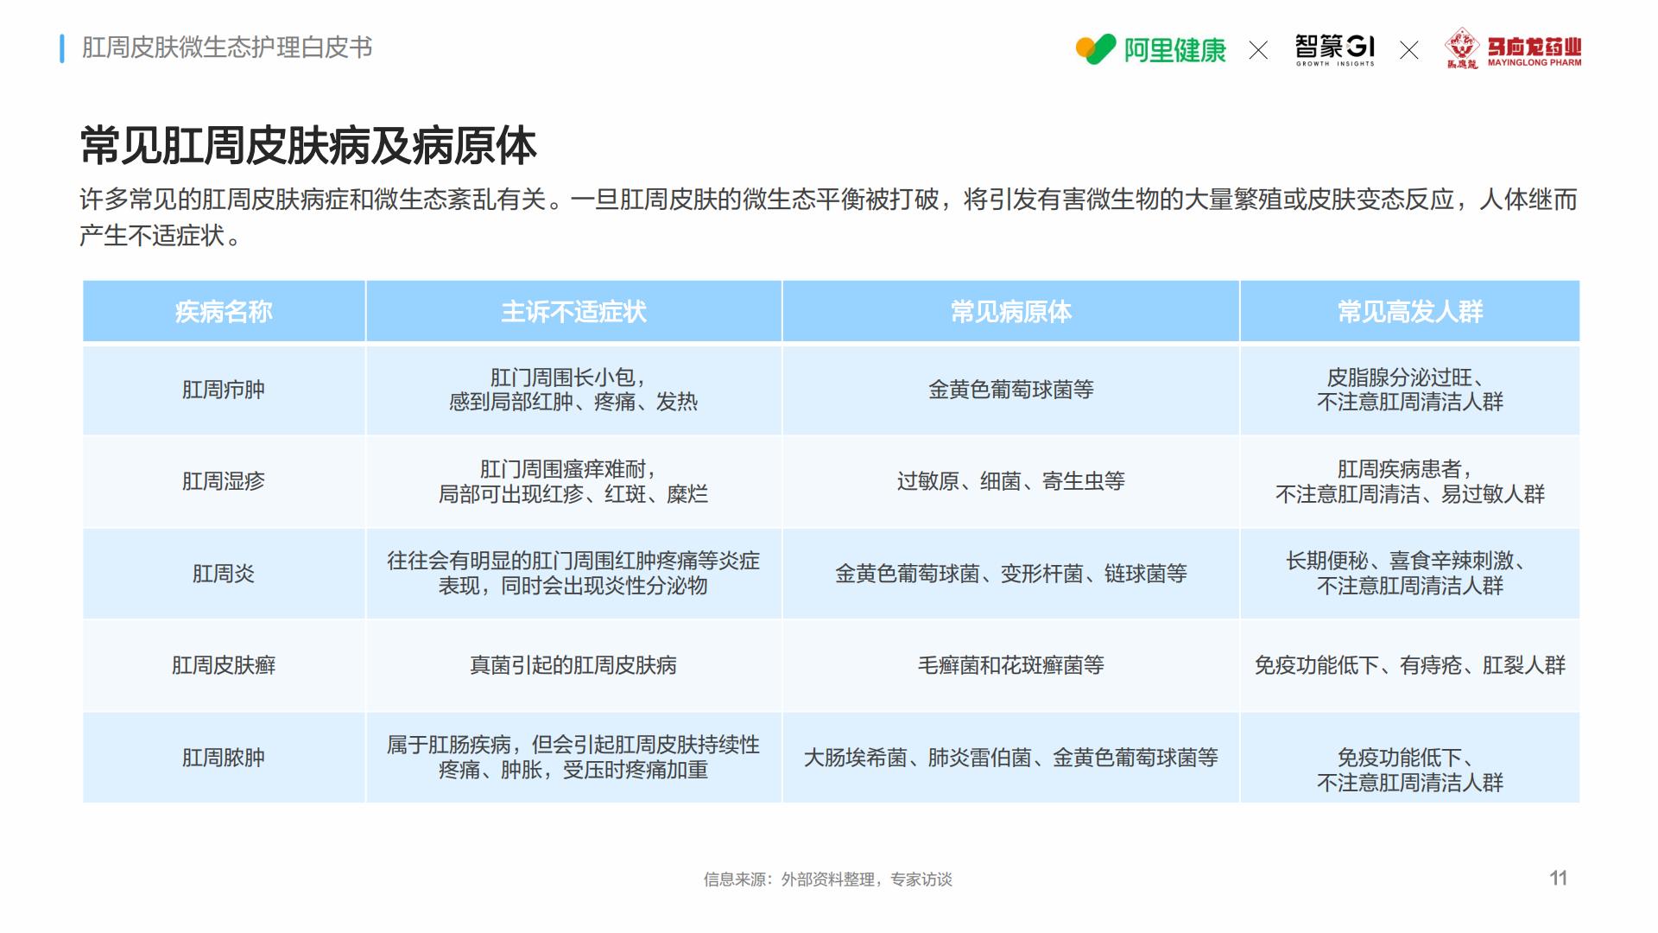Click the 马应龙药业 Mayinglong Pharm logo
Viewport: 1658px width, 933px height.
click(x=1513, y=48)
